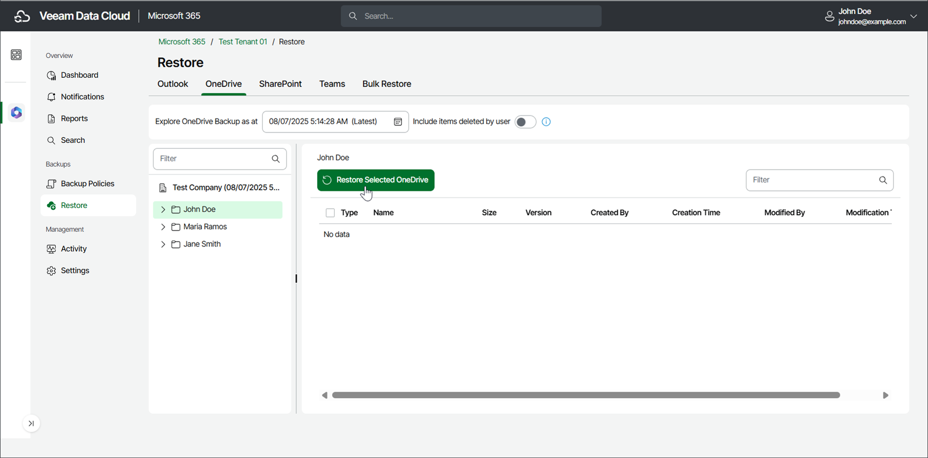Click the Creation Time column header
928x458 pixels.
[x=696, y=213]
